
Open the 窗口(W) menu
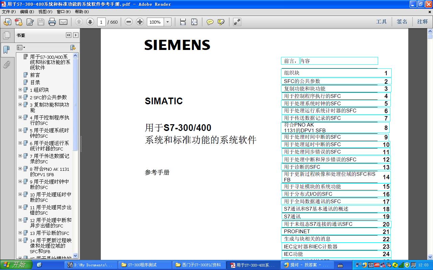pyautogui.click(x=64, y=11)
